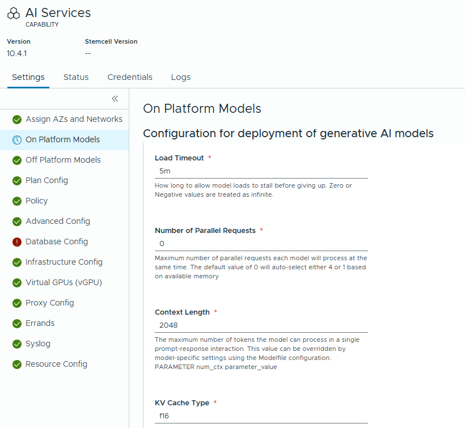Screen dimensions: 465x428
Task: Go to Infrastructure Config
Action: click(x=64, y=262)
